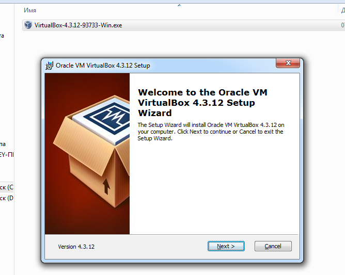Click the VirtualBox cardboard box artwork
345x275 pixels.
pos(92,151)
